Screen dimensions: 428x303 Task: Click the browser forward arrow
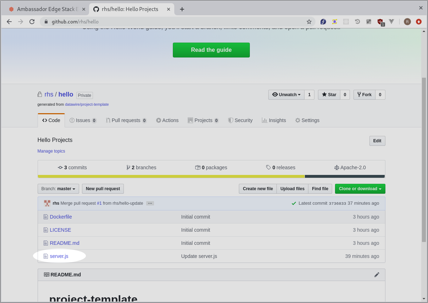21,22
